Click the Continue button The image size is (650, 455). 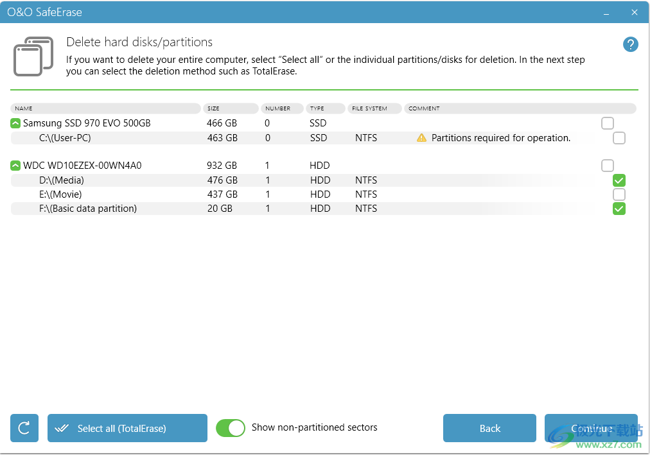[591, 427]
